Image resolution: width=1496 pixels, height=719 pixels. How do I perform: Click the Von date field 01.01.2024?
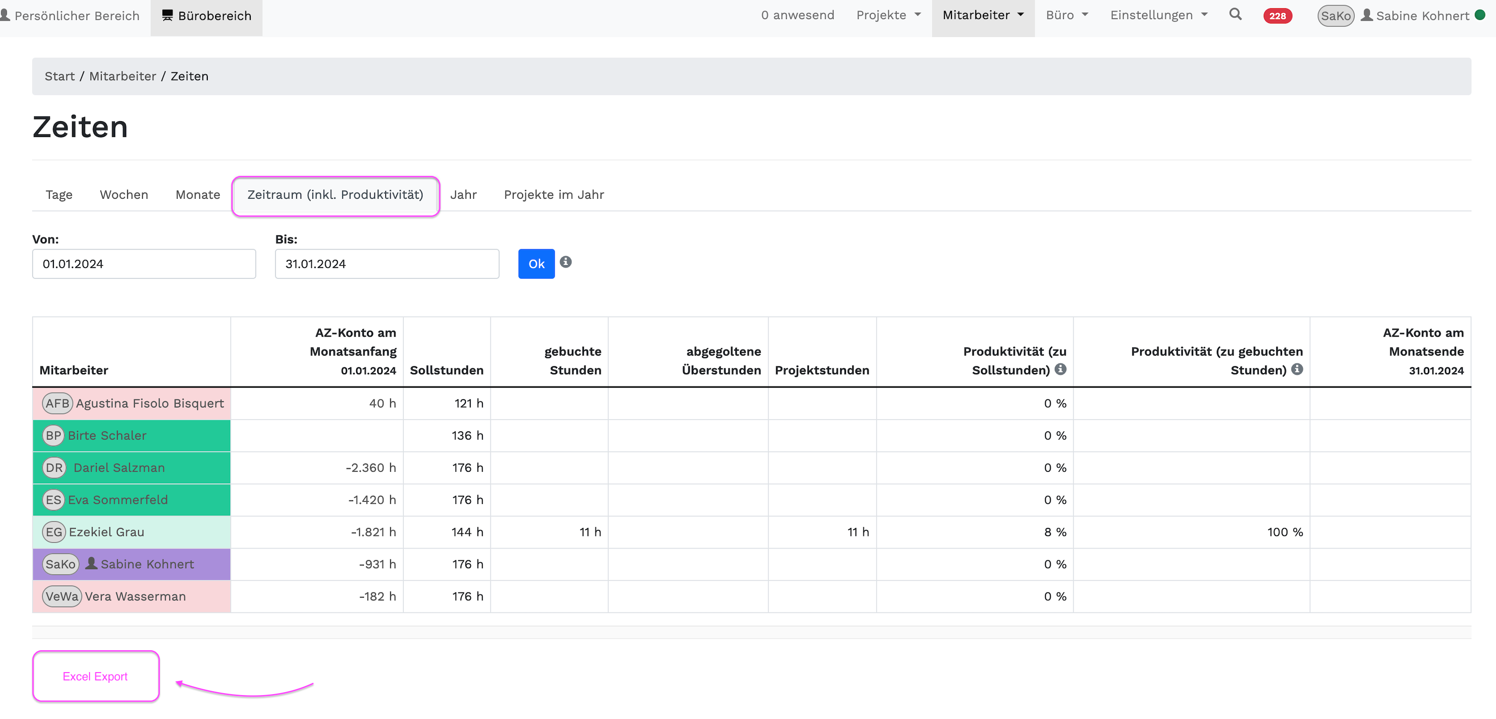click(x=144, y=264)
